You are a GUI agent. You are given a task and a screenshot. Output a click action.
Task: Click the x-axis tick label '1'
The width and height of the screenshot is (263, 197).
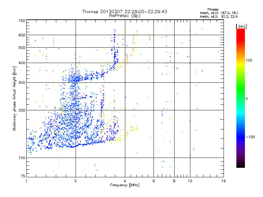(x=26, y=181)
